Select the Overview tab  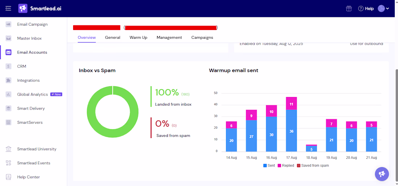pos(86,38)
